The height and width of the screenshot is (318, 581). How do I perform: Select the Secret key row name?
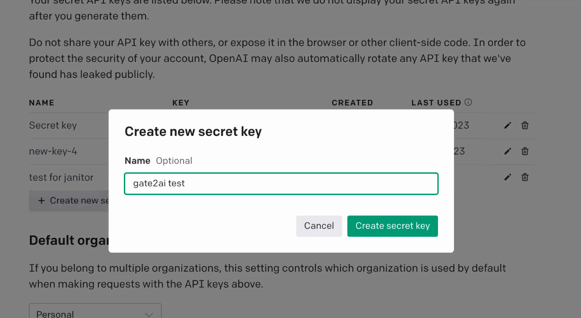coord(53,126)
